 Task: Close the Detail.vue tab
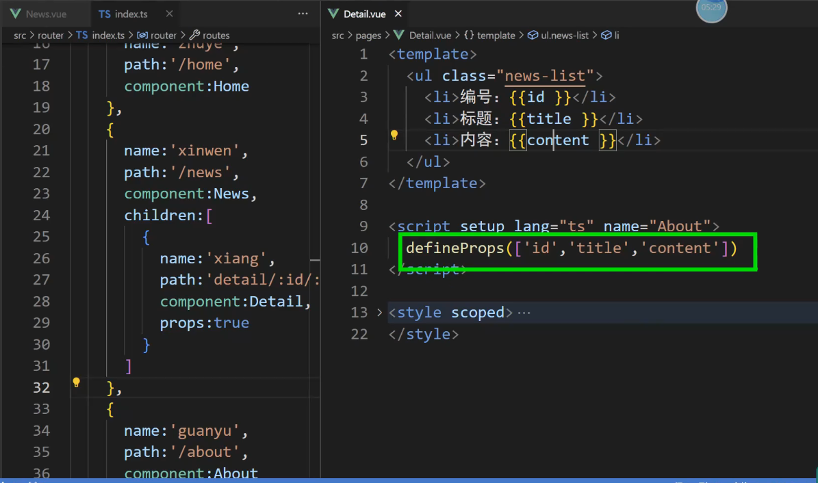pyautogui.click(x=398, y=14)
